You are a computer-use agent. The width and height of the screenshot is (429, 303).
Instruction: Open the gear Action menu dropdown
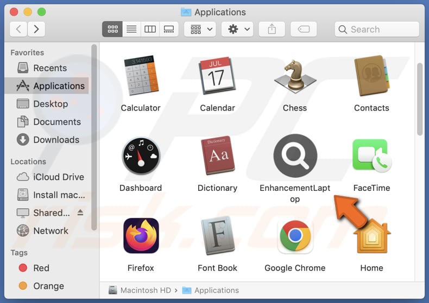[x=237, y=29]
